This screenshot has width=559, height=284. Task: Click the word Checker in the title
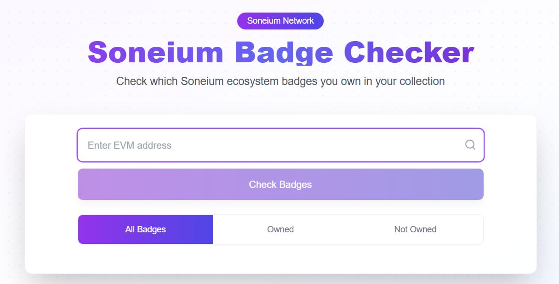[x=409, y=52]
